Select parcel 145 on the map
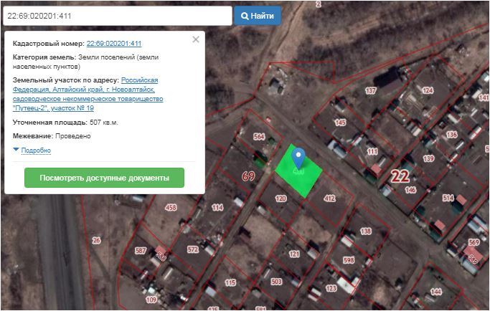 pyautogui.click(x=340, y=123)
